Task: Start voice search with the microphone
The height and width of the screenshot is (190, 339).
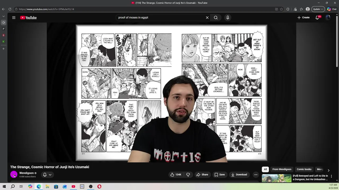Action: pos(228,18)
